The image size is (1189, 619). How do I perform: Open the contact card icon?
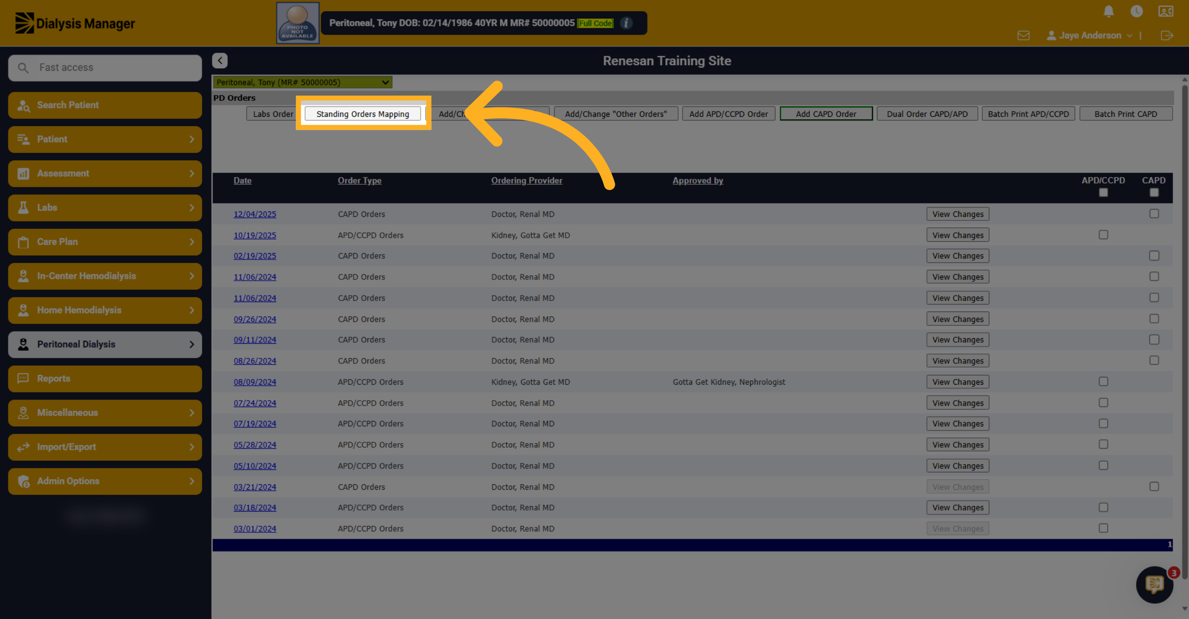tap(1166, 11)
